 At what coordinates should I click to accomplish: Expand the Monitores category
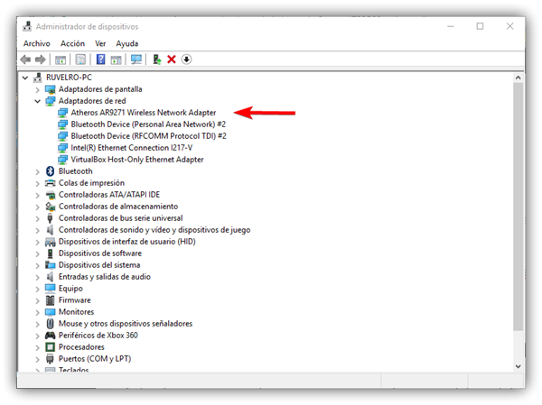click(37, 312)
